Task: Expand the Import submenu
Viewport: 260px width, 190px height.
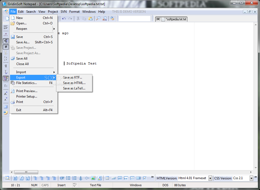Action: pyautogui.click(x=34, y=72)
